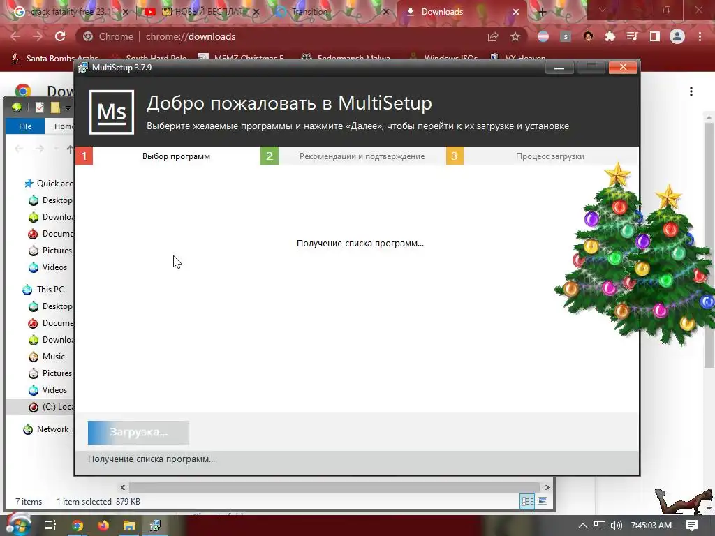
Task: Click the yellow step 3 number badge
Action: [x=455, y=156]
